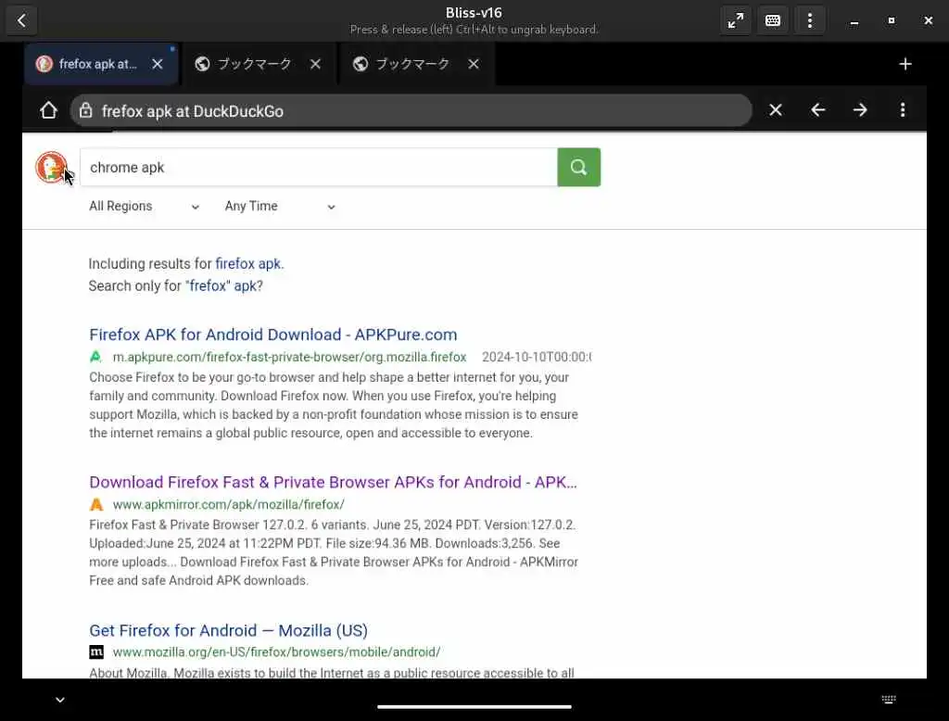Collapse the bottom bar with the down chevron
Image resolution: width=949 pixels, height=721 pixels.
[x=60, y=700]
